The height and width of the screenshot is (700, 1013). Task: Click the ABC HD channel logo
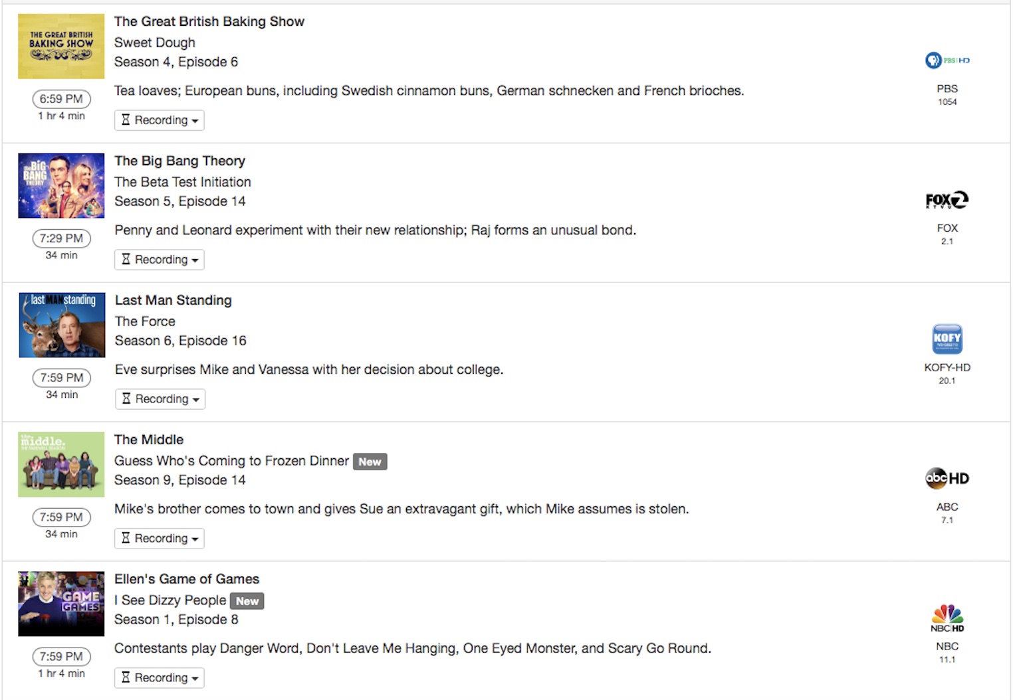coord(947,478)
